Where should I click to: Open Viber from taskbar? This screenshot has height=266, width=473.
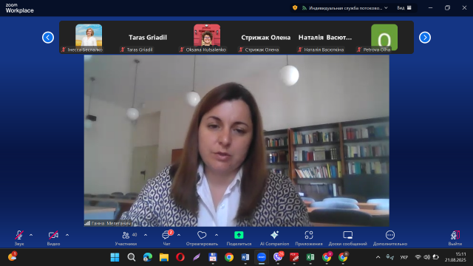point(278,257)
